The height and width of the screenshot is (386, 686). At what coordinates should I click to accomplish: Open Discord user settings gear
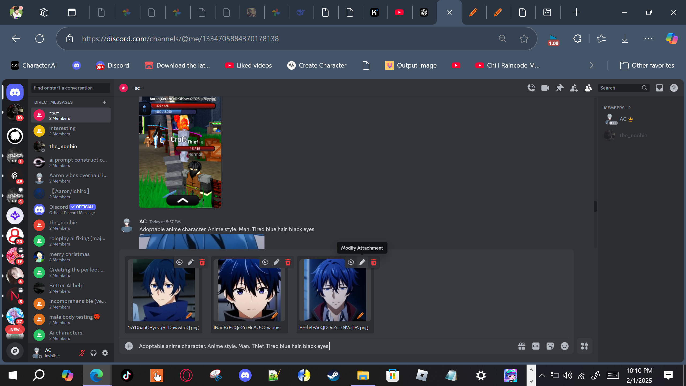(x=105, y=353)
